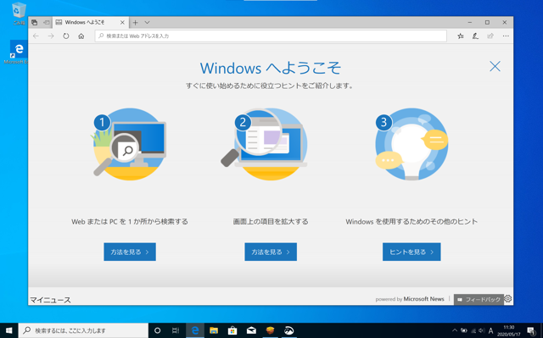The height and width of the screenshot is (338, 543).
Task: Select the Microsoft Edge desktop shortcut
Action: [16, 52]
